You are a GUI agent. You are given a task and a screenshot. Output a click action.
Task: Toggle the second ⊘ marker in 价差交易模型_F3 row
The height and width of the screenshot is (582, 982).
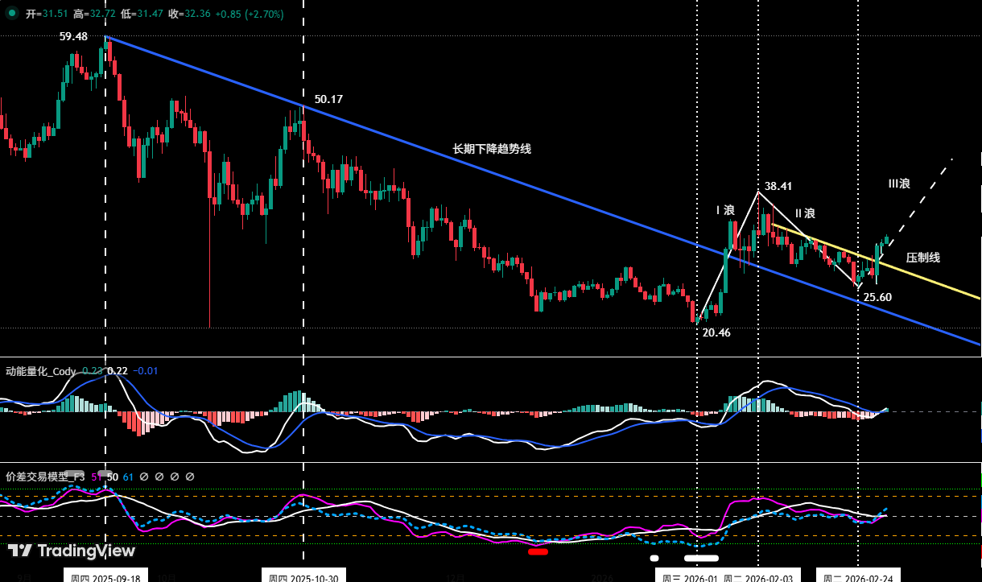pos(159,477)
